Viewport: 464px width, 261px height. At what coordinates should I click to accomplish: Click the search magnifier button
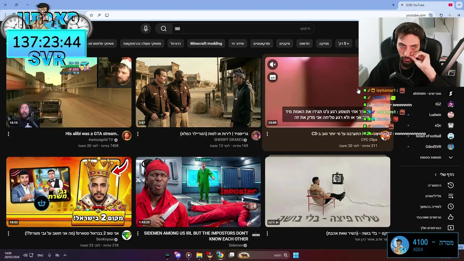163,29
